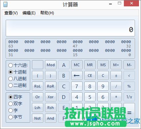Maximize the 计算器 window
Viewport: 141px width, 129px height.
[120, 3]
